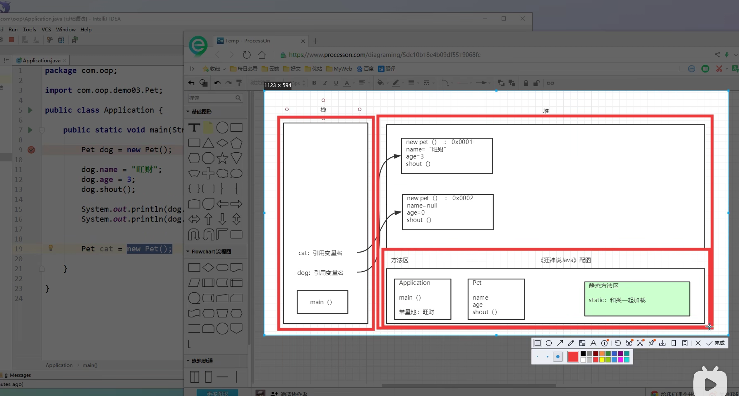The width and height of the screenshot is (739, 396).
Task: Click the undo annotation icon
Action: coord(618,343)
